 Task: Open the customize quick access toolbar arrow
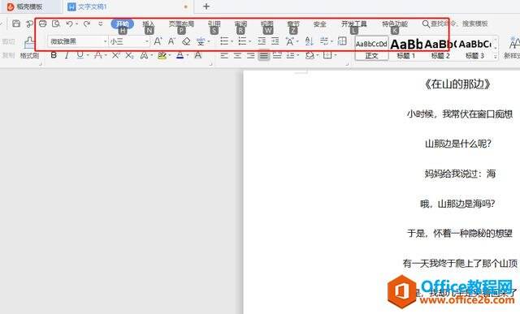pyautogui.click(x=101, y=24)
